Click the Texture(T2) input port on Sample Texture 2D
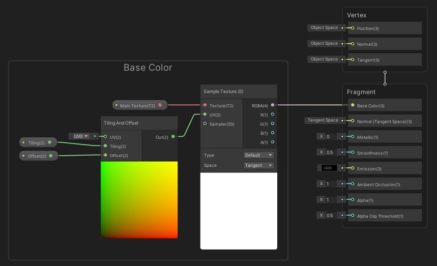This screenshot has width=437, height=266. 205,105
